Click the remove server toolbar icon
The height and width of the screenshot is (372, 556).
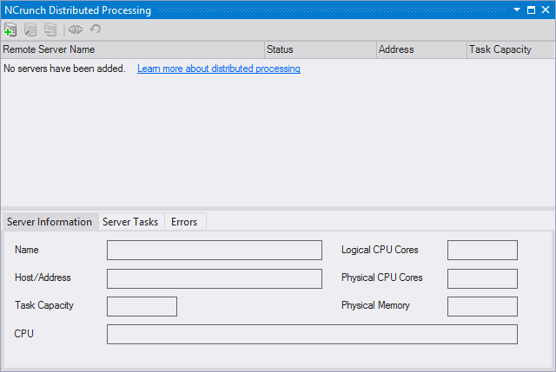pos(50,29)
